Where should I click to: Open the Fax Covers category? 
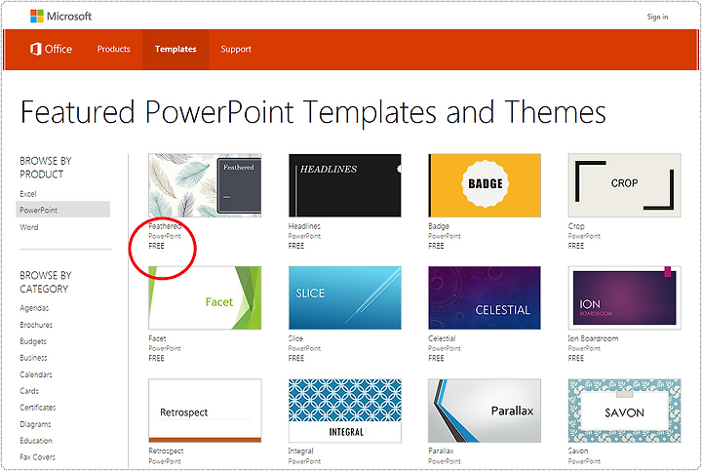coord(38,457)
